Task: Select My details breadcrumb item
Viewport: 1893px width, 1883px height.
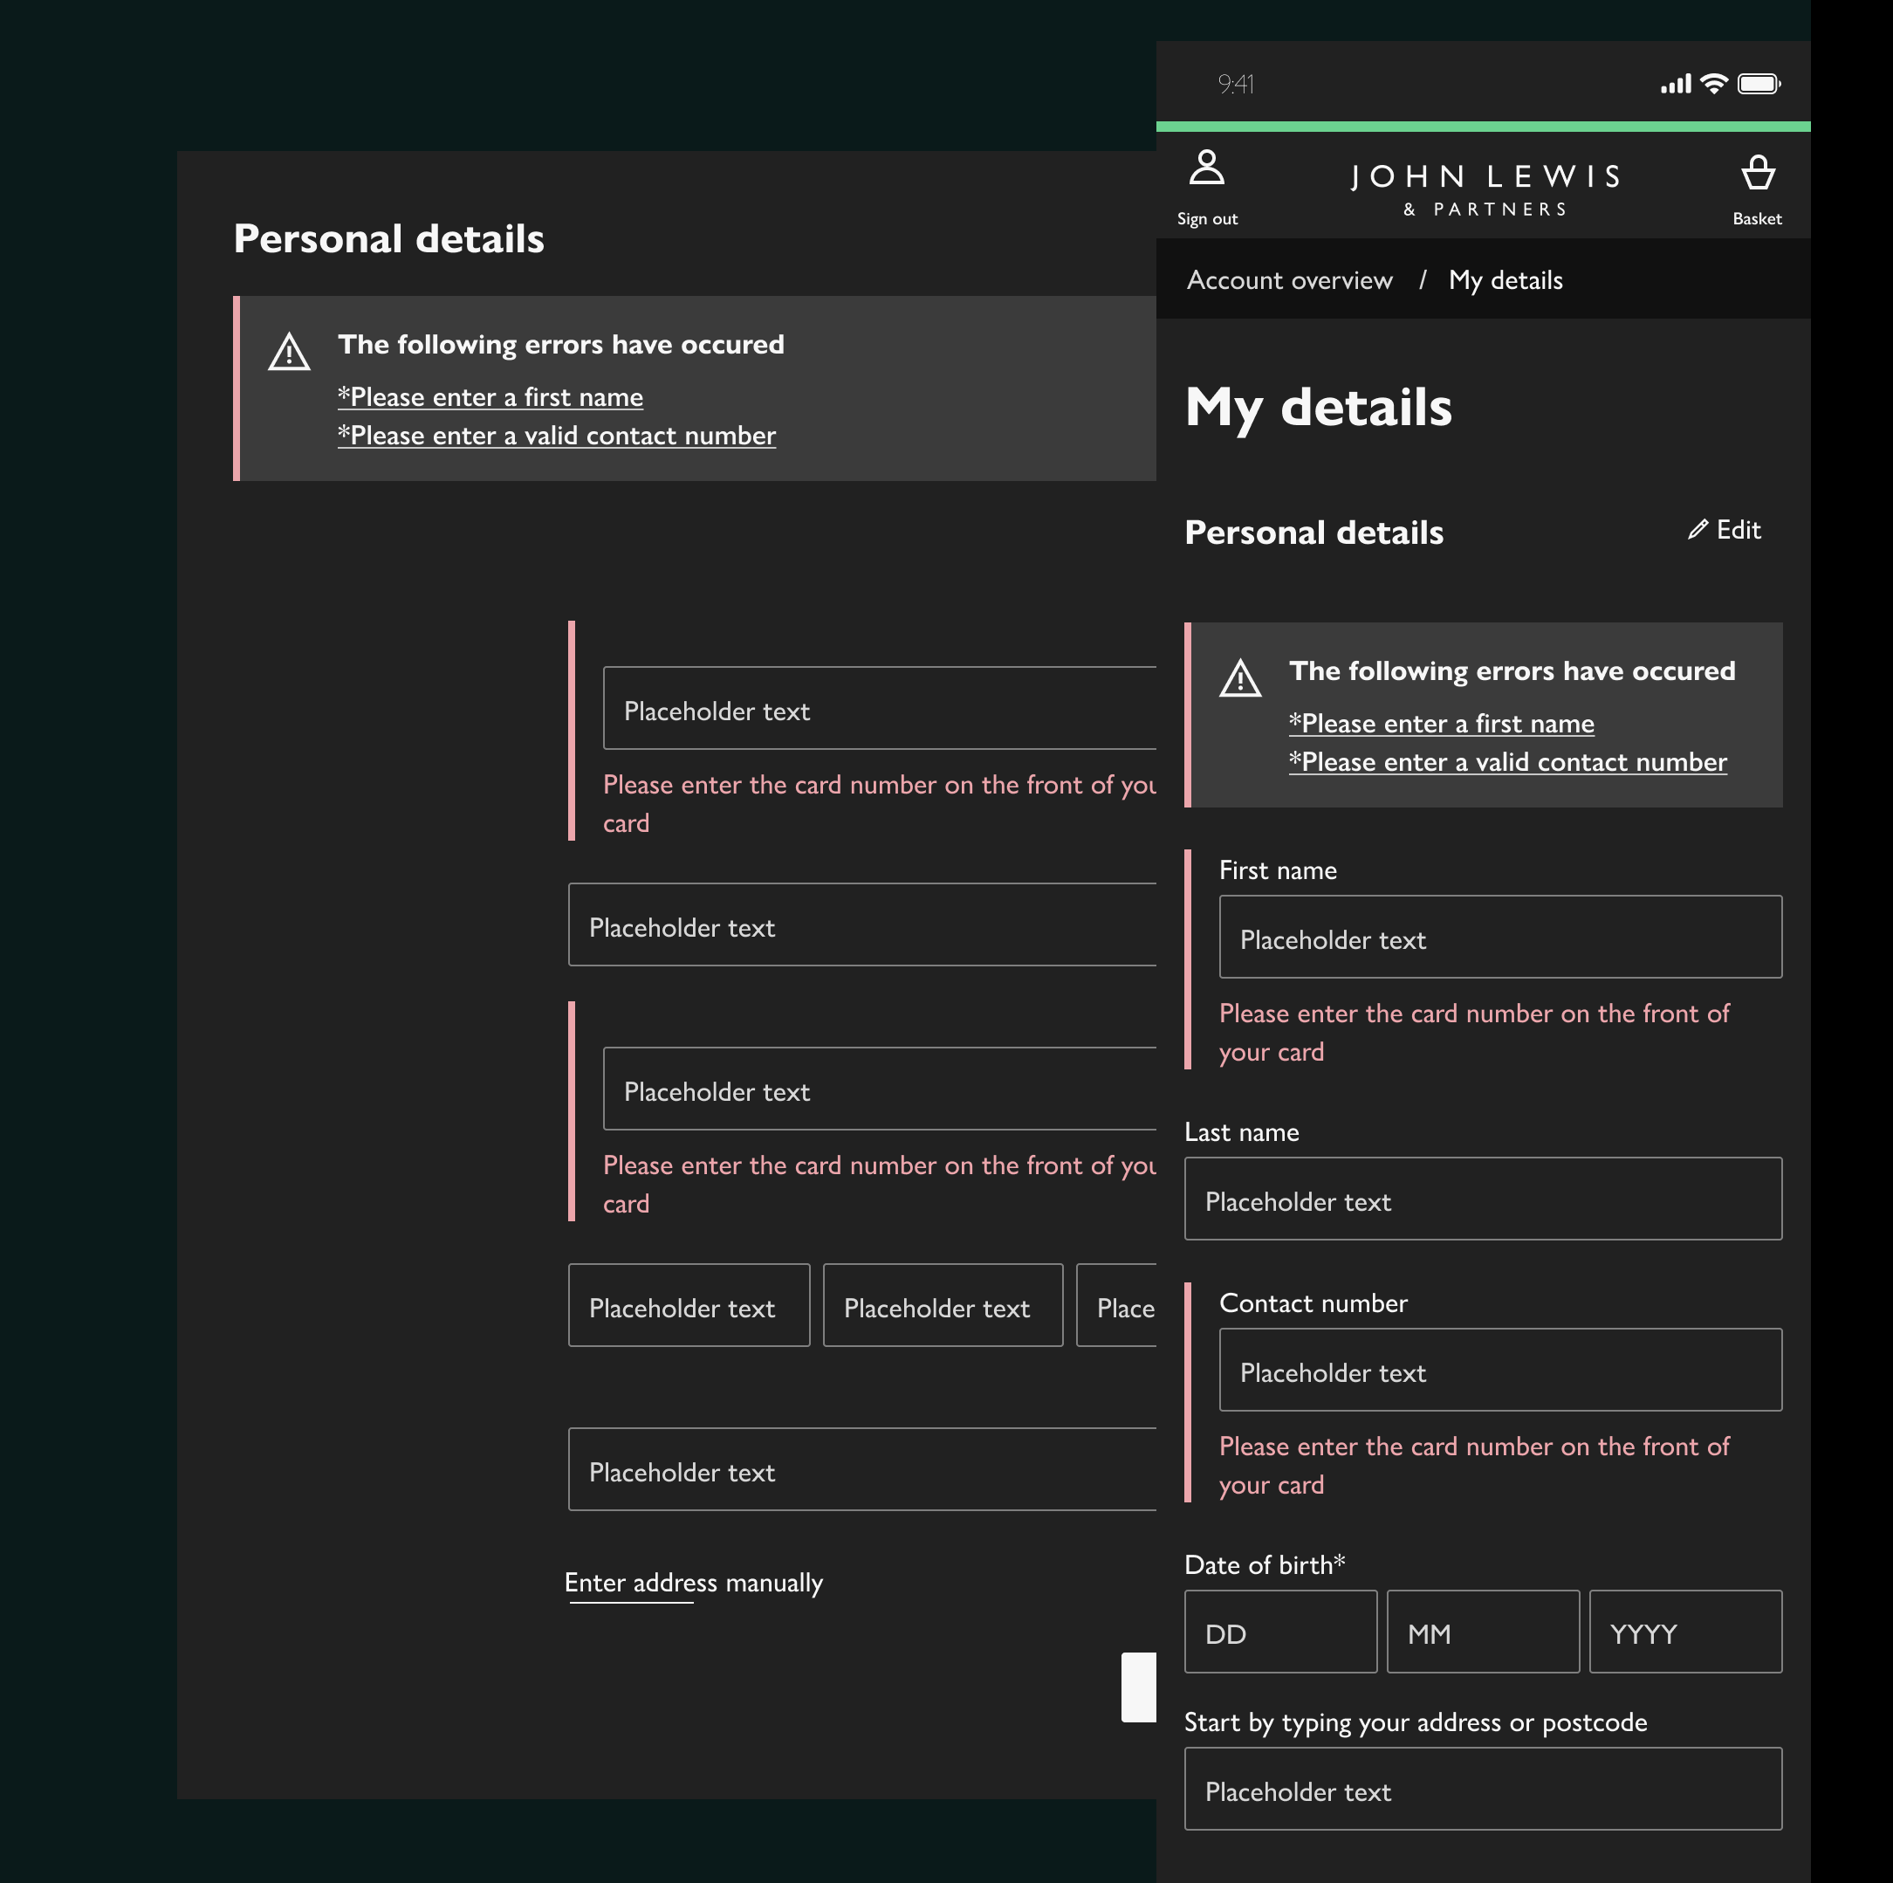Action: [1505, 280]
